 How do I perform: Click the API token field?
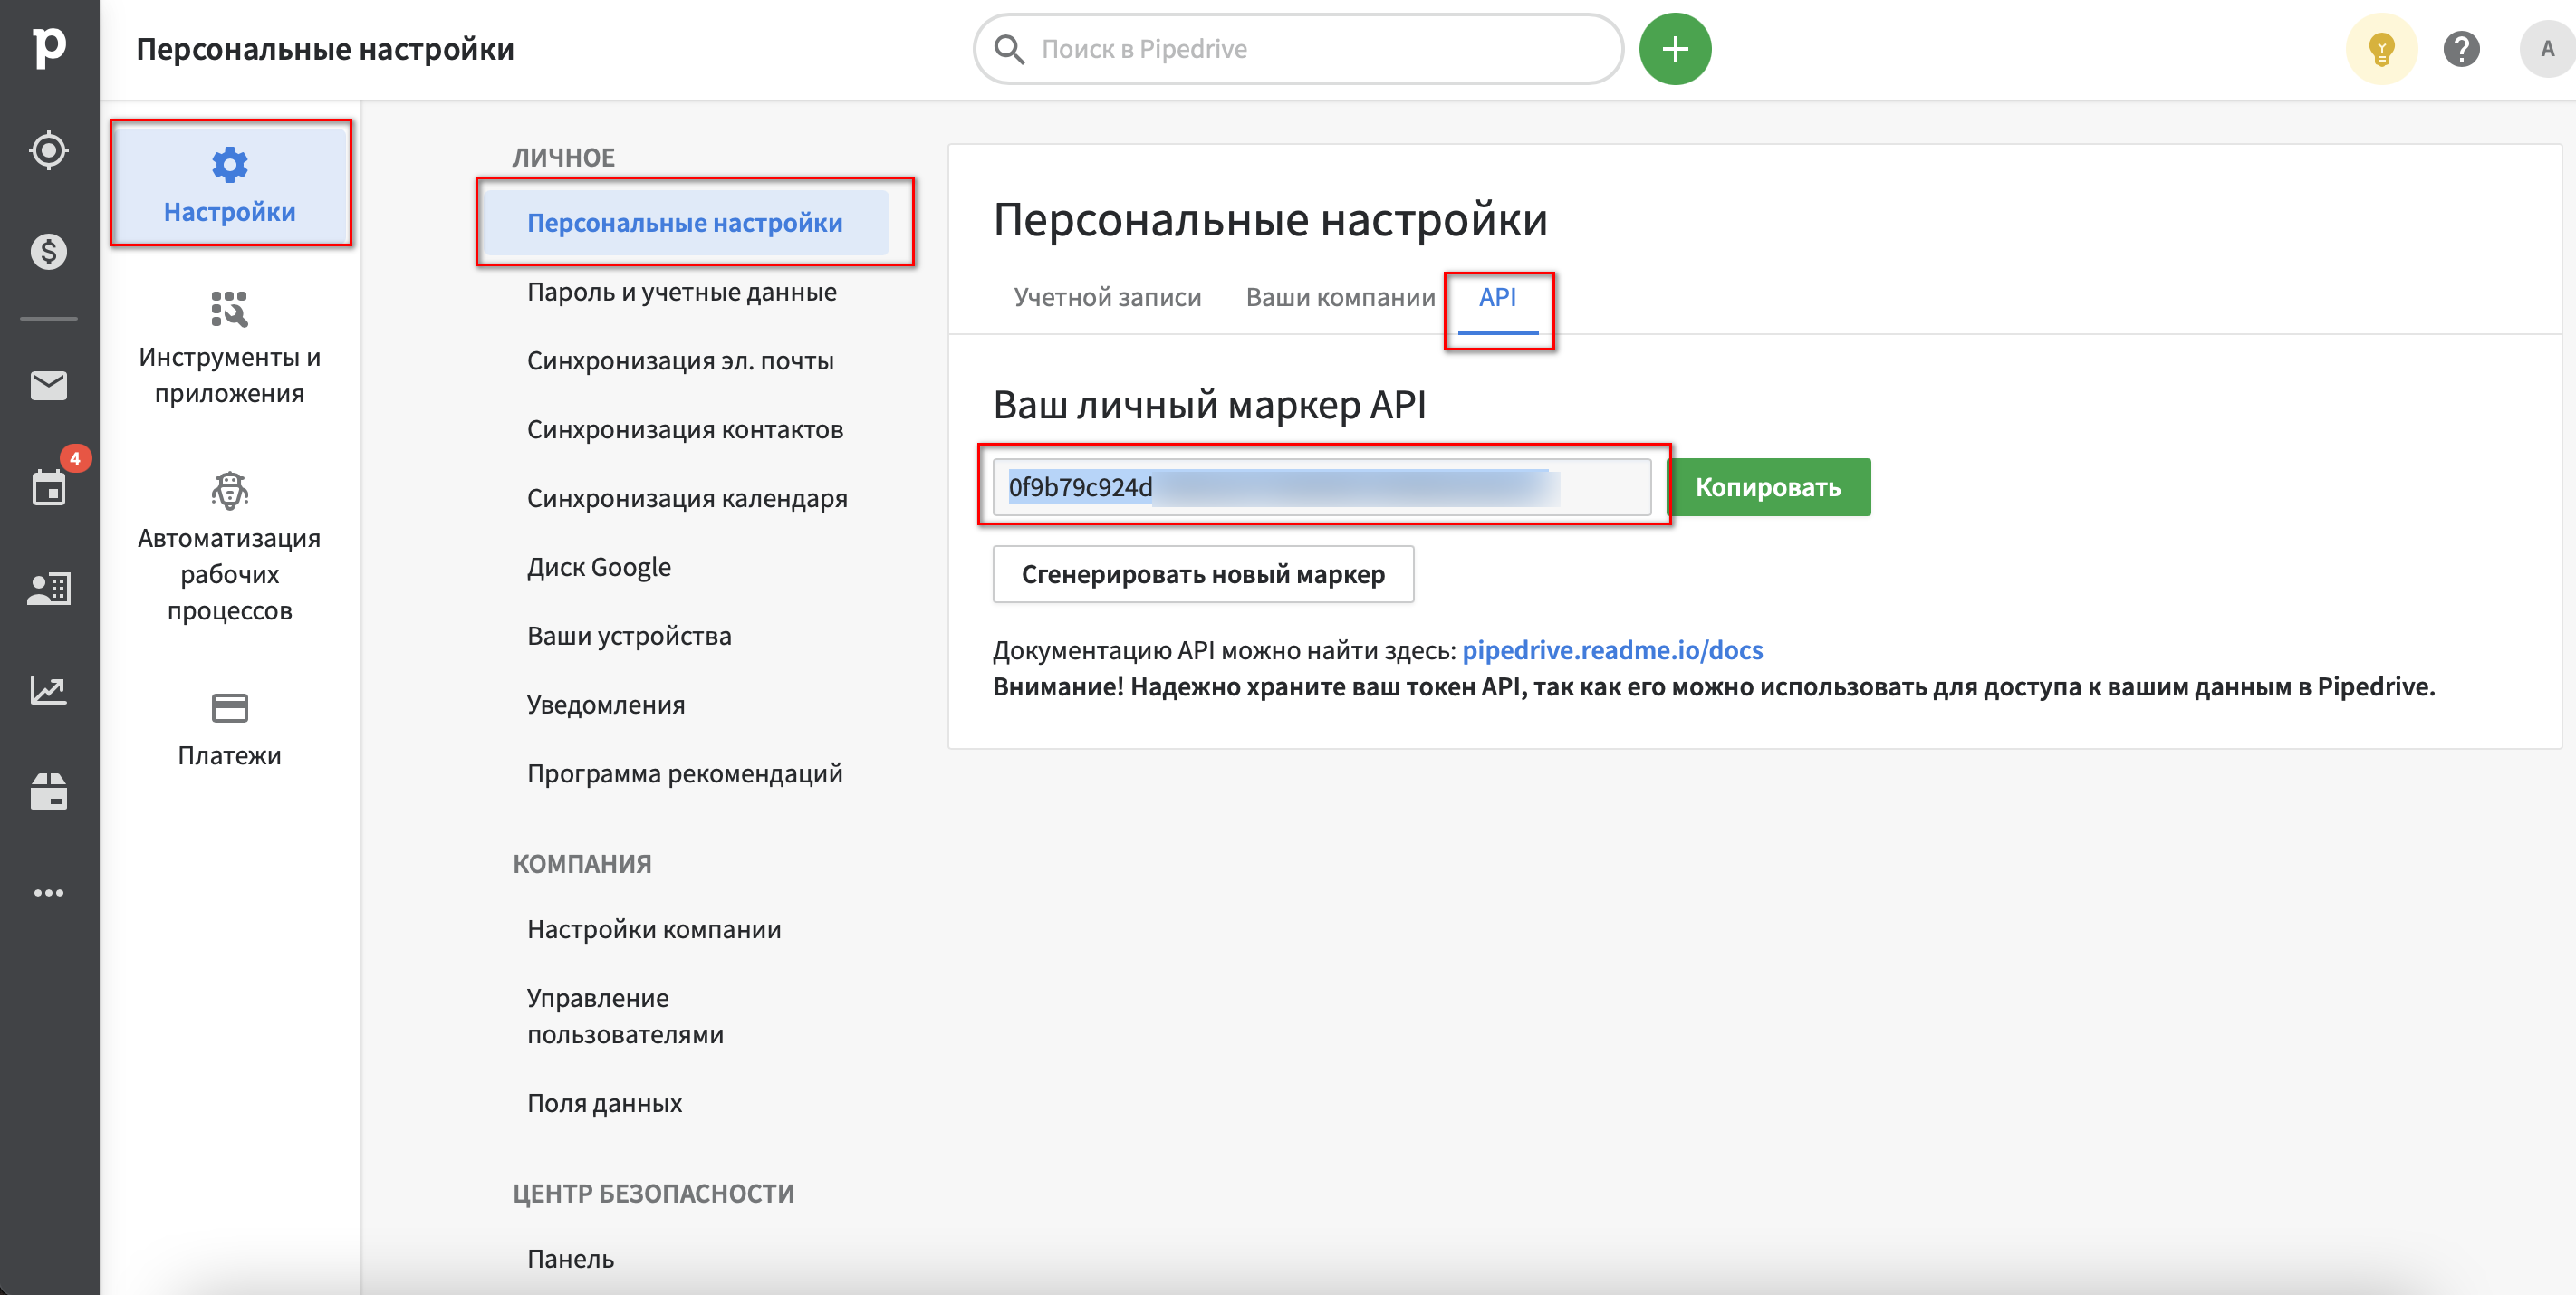click(x=1321, y=487)
